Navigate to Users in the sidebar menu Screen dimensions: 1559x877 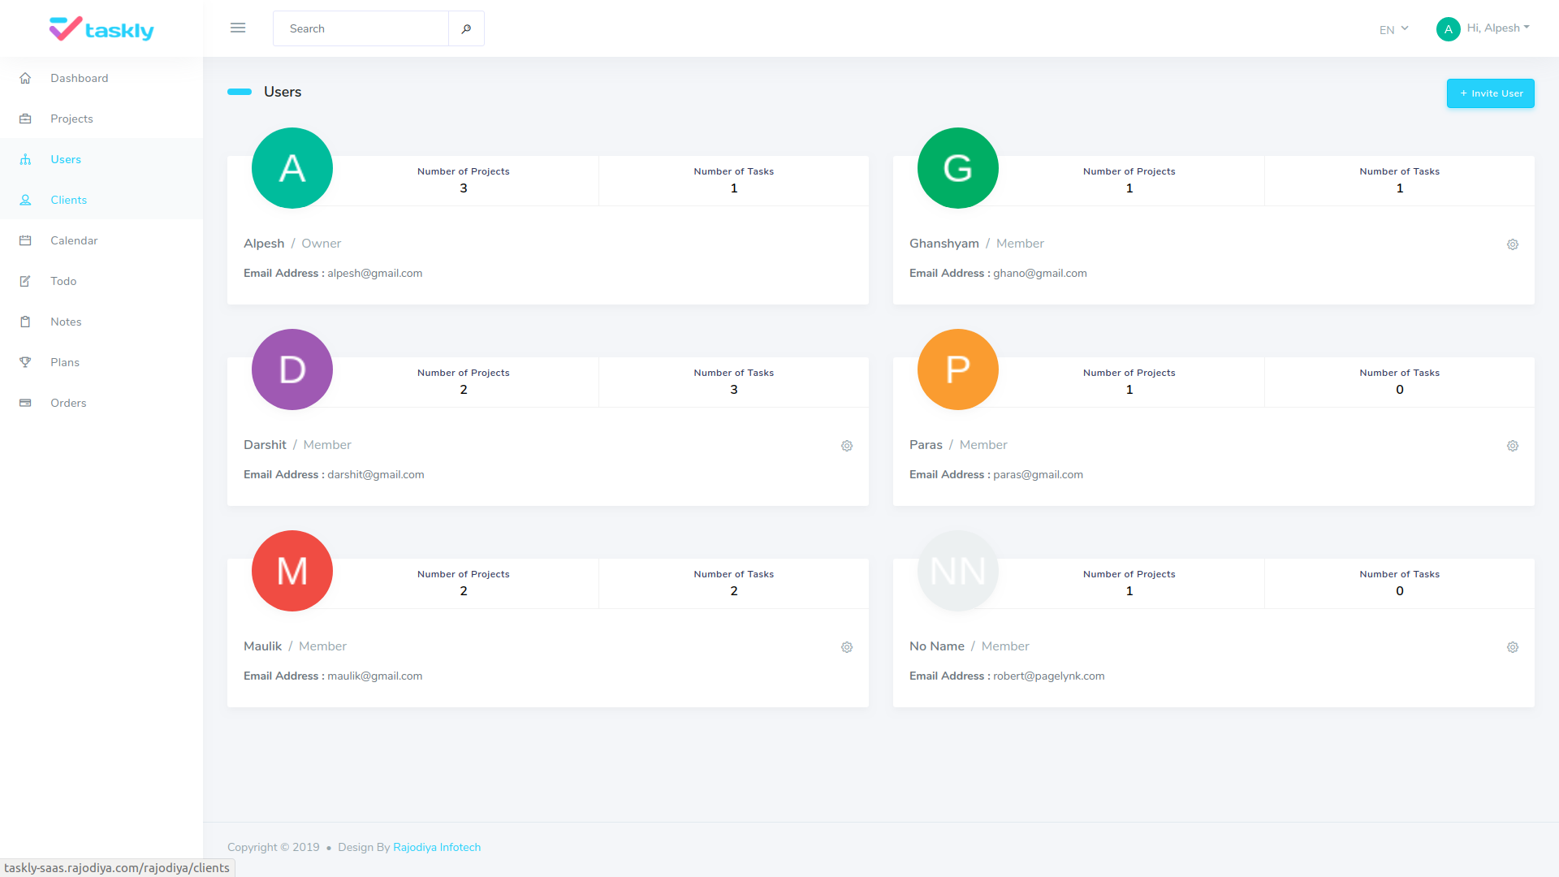[x=65, y=159]
